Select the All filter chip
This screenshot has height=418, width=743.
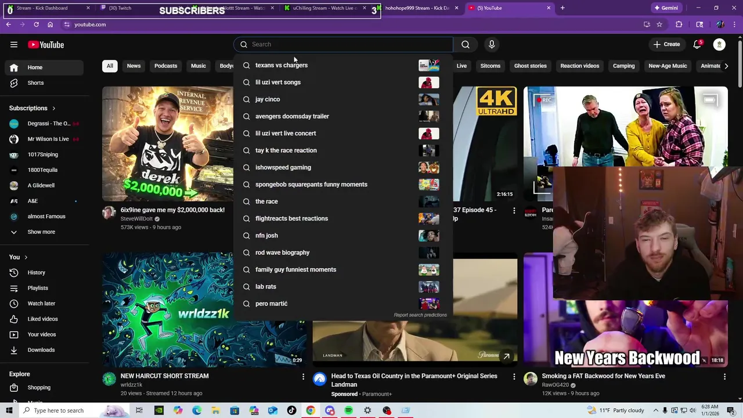pyautogui.click(x=110, y=66)
